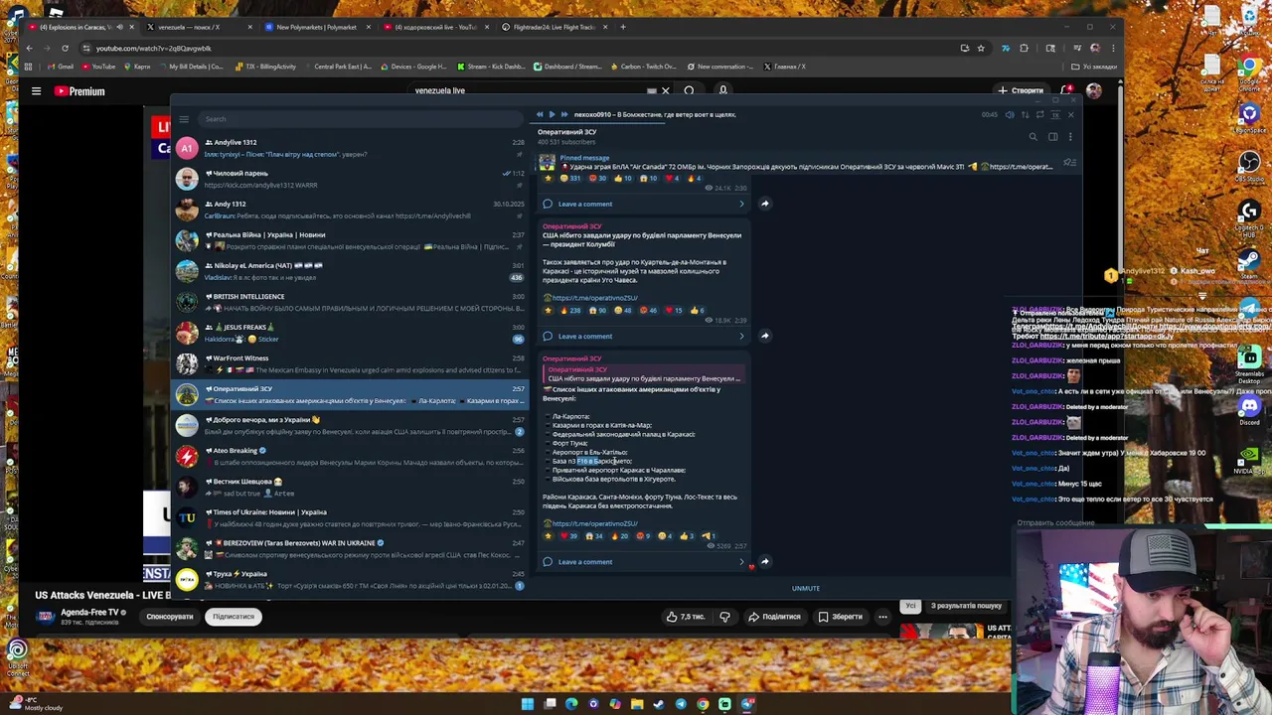Open Times of Ukraine: Новини channel
This screenshot has height=715, width=1272.
(348, 517)
